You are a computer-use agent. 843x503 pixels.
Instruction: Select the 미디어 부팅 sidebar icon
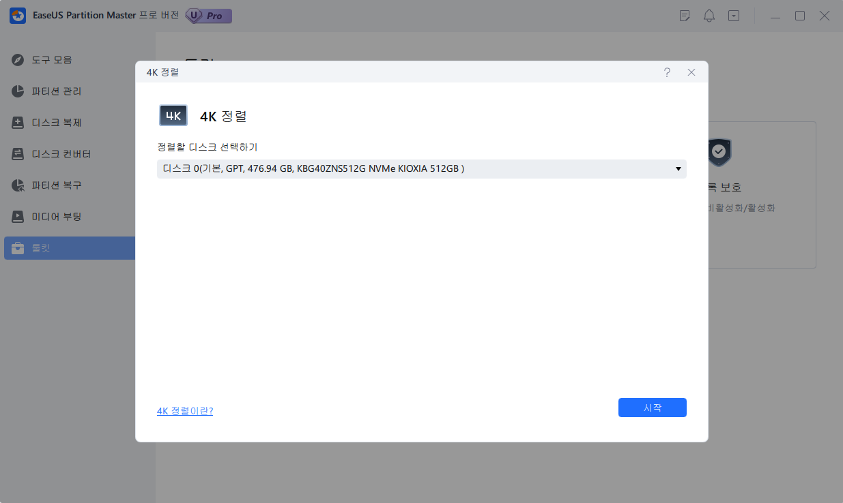(18, 217)
